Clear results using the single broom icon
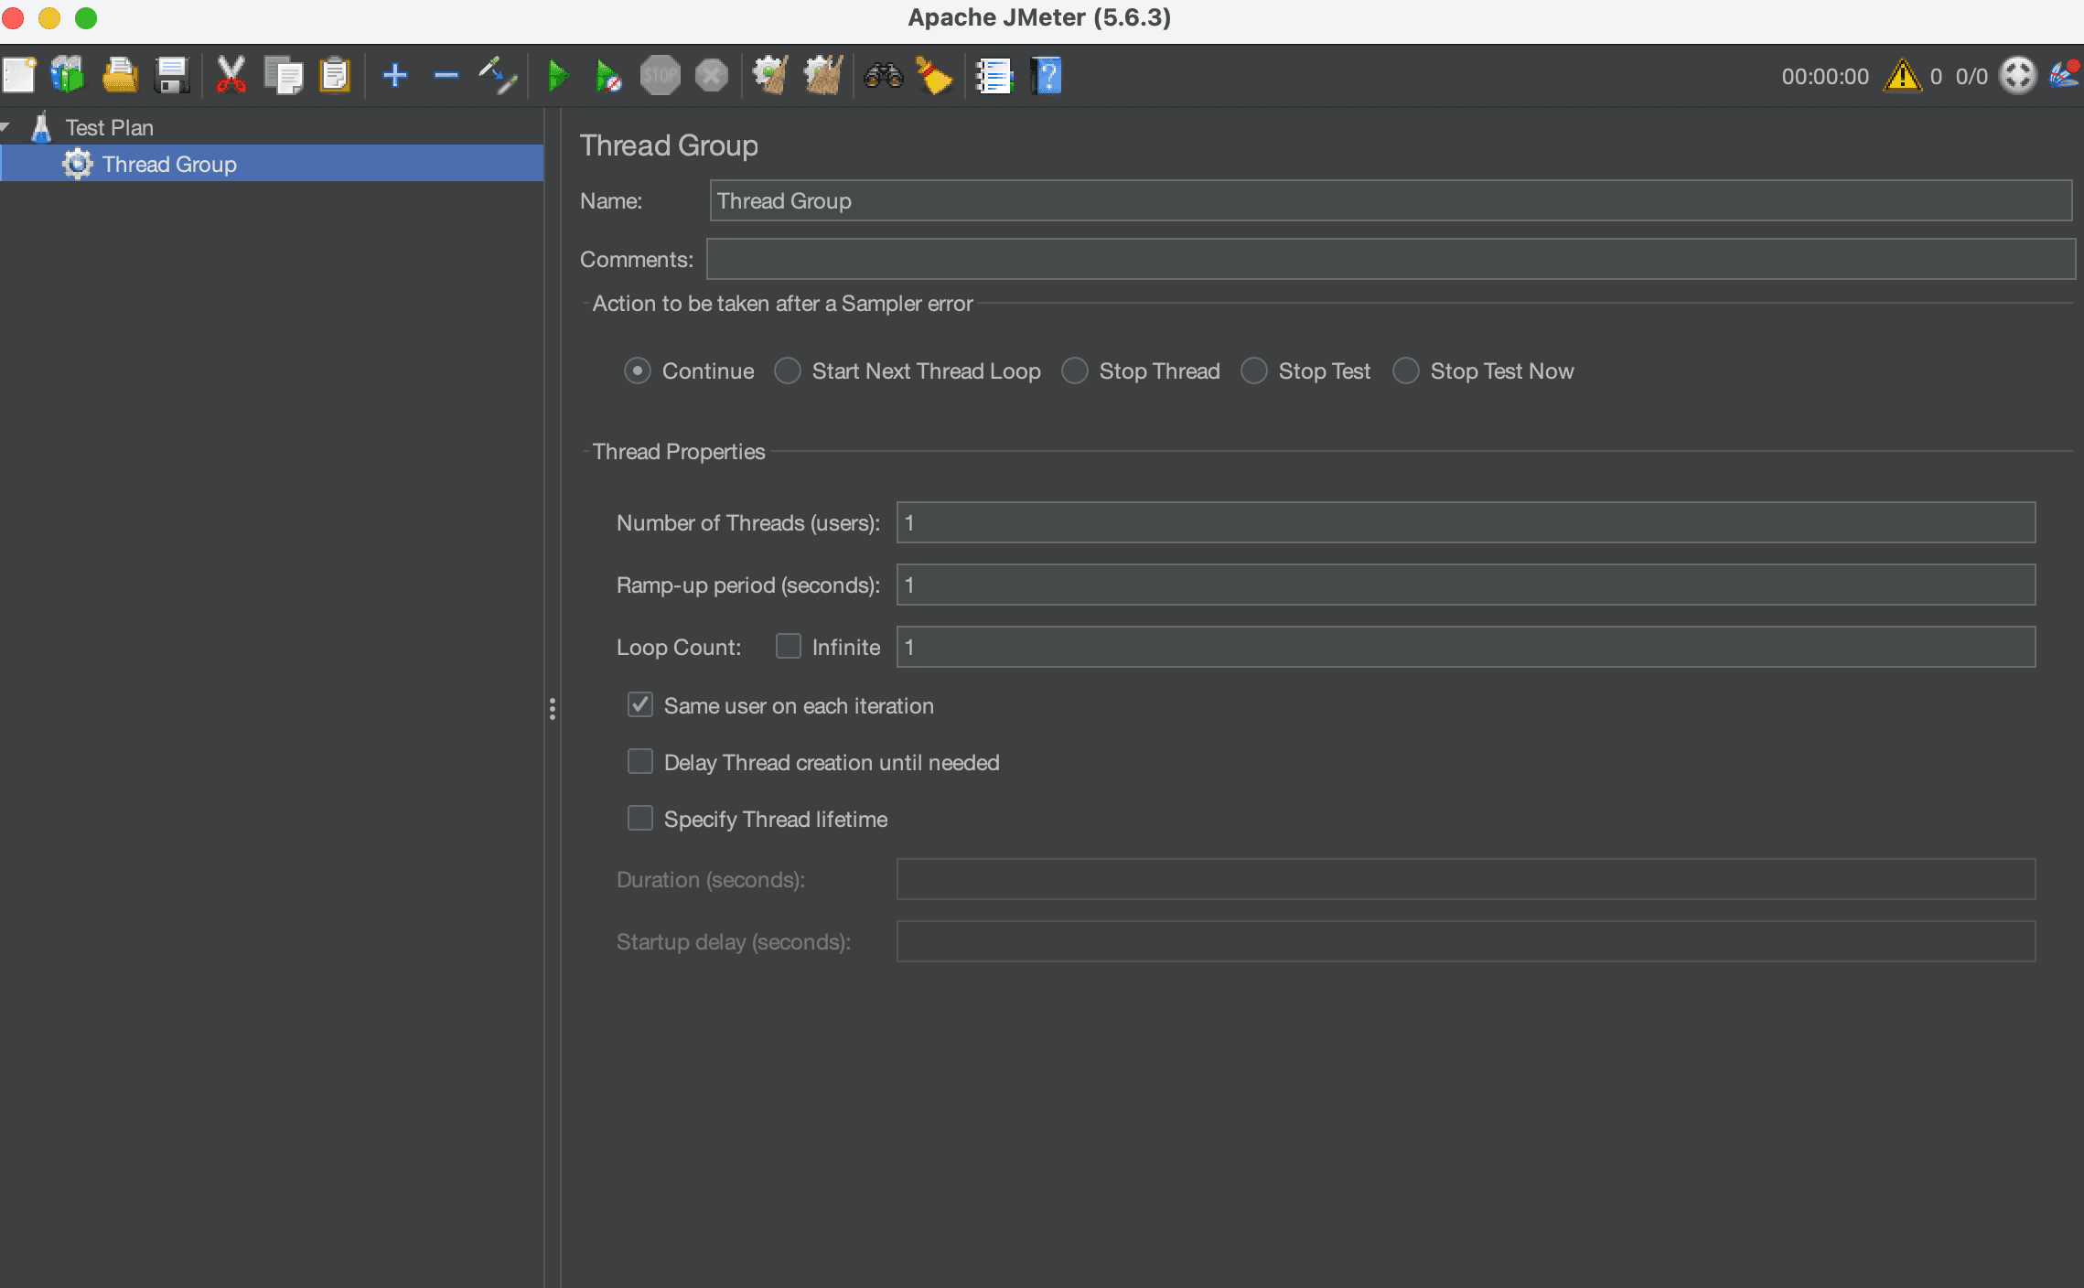The height and width of the screenshot is (1288, 2084). [768, 75]
